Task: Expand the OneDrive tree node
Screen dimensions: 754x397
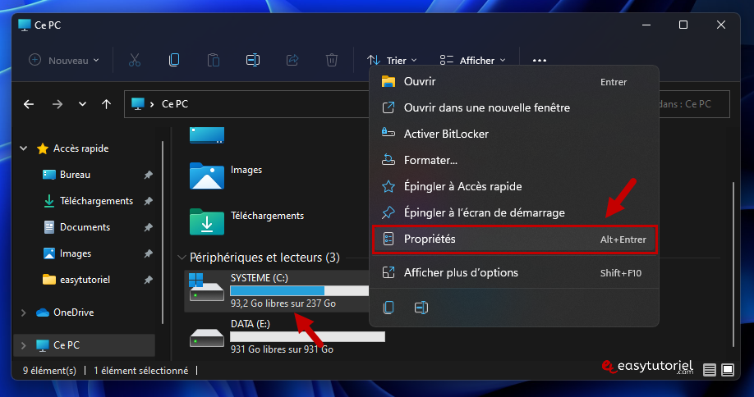Action: point(23,313)
